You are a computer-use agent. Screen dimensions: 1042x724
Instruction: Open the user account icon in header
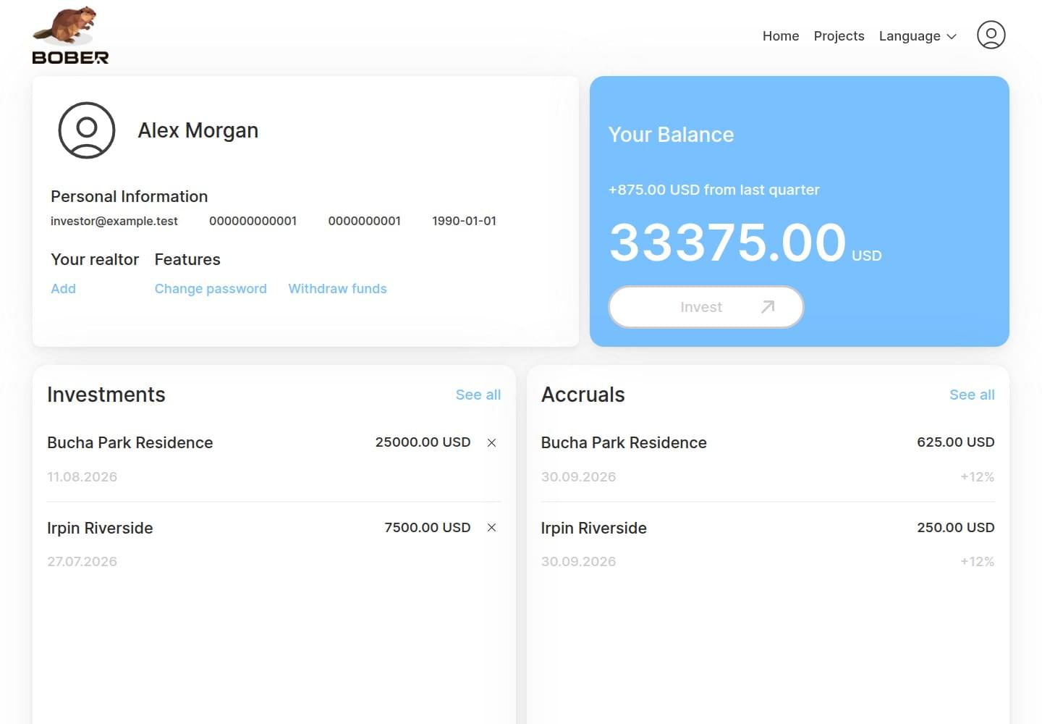pyautogui.click(x=991, y=35)
